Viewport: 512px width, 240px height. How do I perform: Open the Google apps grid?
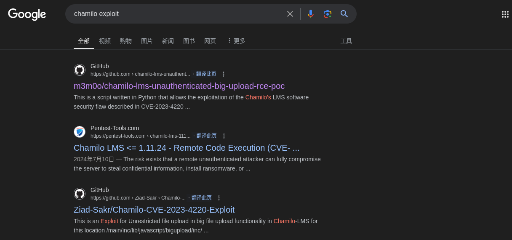[505, 14]
